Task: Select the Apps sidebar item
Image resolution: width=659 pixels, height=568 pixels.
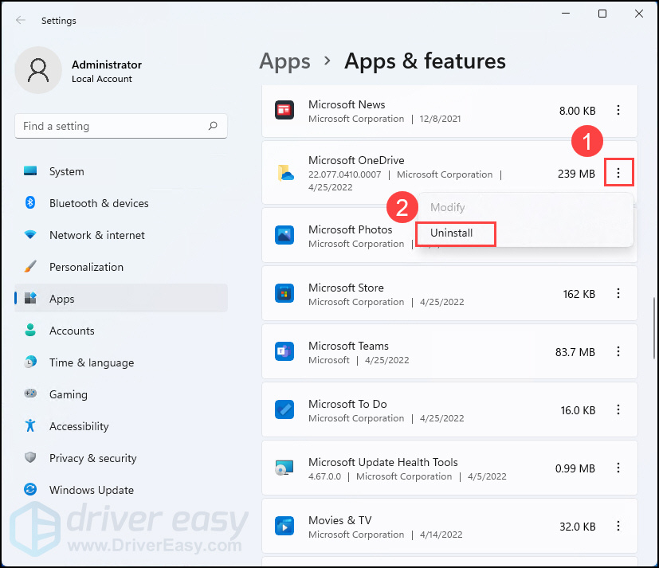Action: tap(121, 298)
